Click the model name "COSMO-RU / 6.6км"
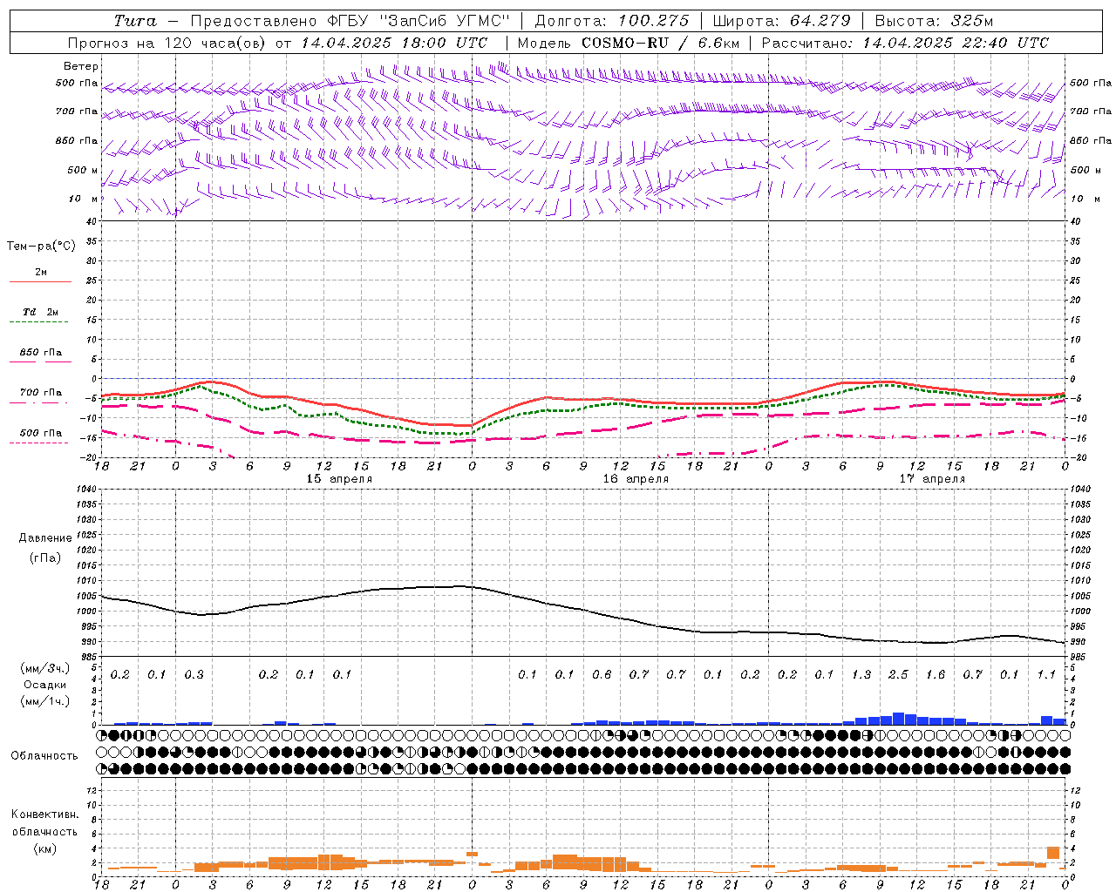 [660, 43]
